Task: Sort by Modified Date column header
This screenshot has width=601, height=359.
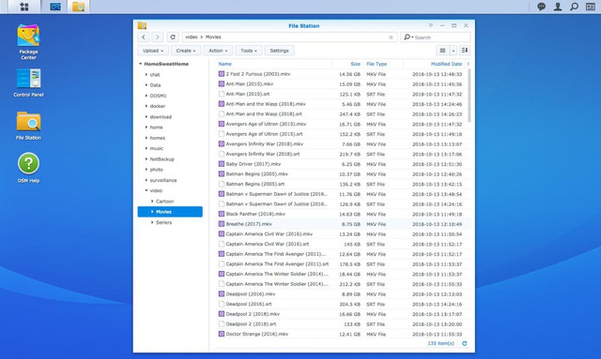Action: (446, 64)
